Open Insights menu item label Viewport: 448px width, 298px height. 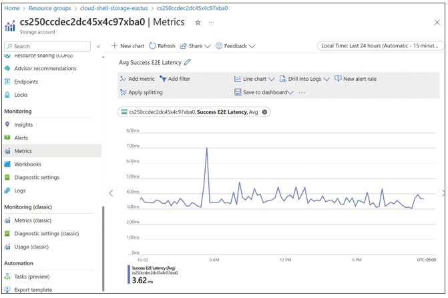(x=23, y=125)
